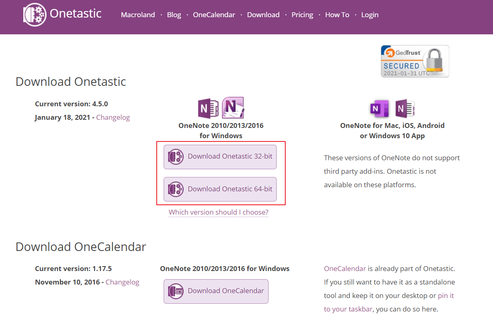Click Login in the header
The height and width of the screenshot is (316, 493).
pos(370,15)
